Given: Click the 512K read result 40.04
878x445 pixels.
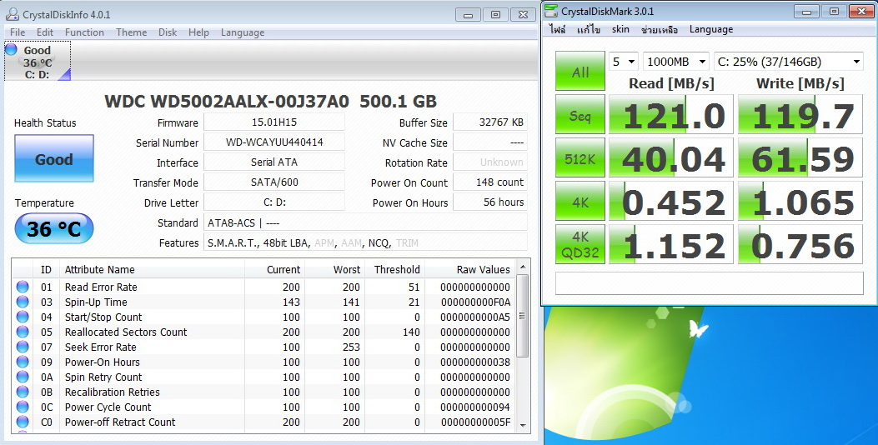Looking at the screenshot, I should click(x=671, y=158).
